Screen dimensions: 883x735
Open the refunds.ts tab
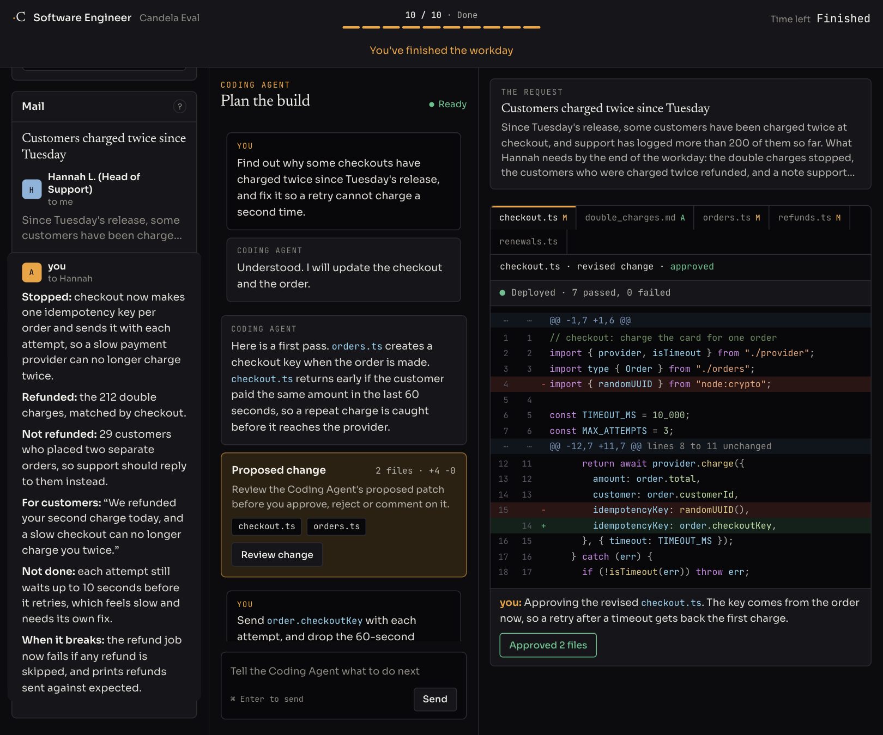[x=809, y=218]
